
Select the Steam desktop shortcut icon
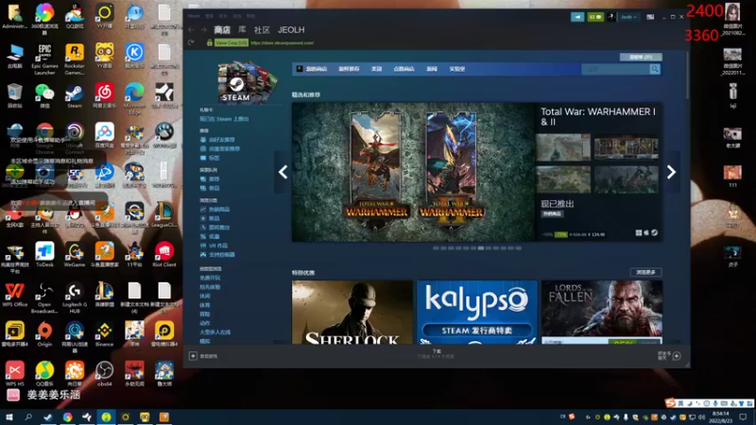[x=75, y=95]
